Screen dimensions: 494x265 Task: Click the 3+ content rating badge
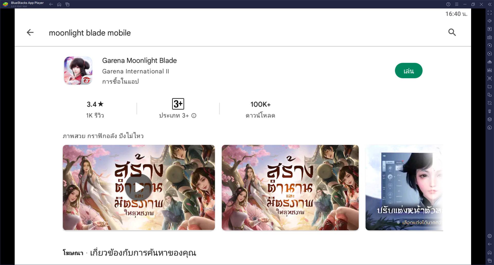click(x=178, y=104)
